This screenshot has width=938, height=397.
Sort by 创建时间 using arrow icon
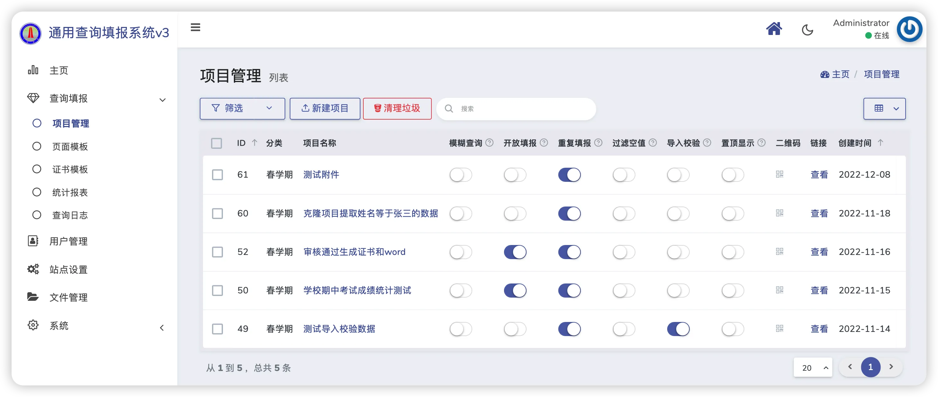tap(880, 142)
